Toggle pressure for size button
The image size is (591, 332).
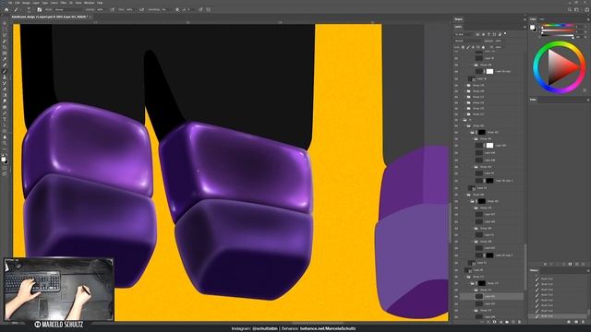(201, 9)
